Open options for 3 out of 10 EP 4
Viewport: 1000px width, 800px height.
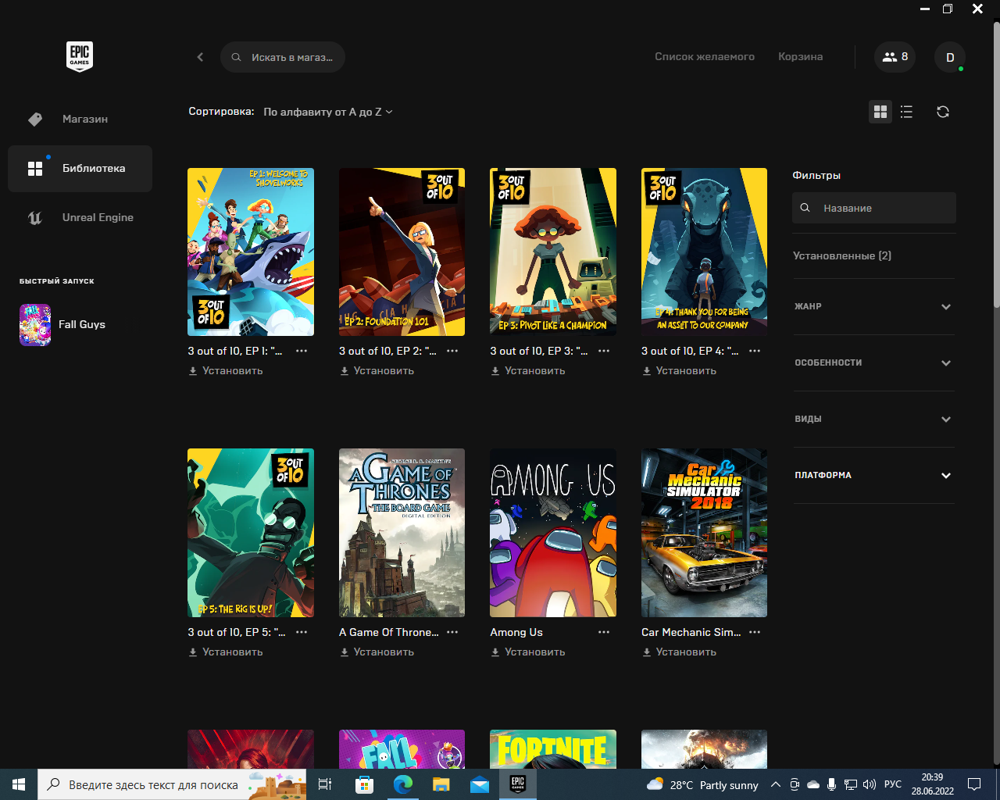(x=755, y=351)
